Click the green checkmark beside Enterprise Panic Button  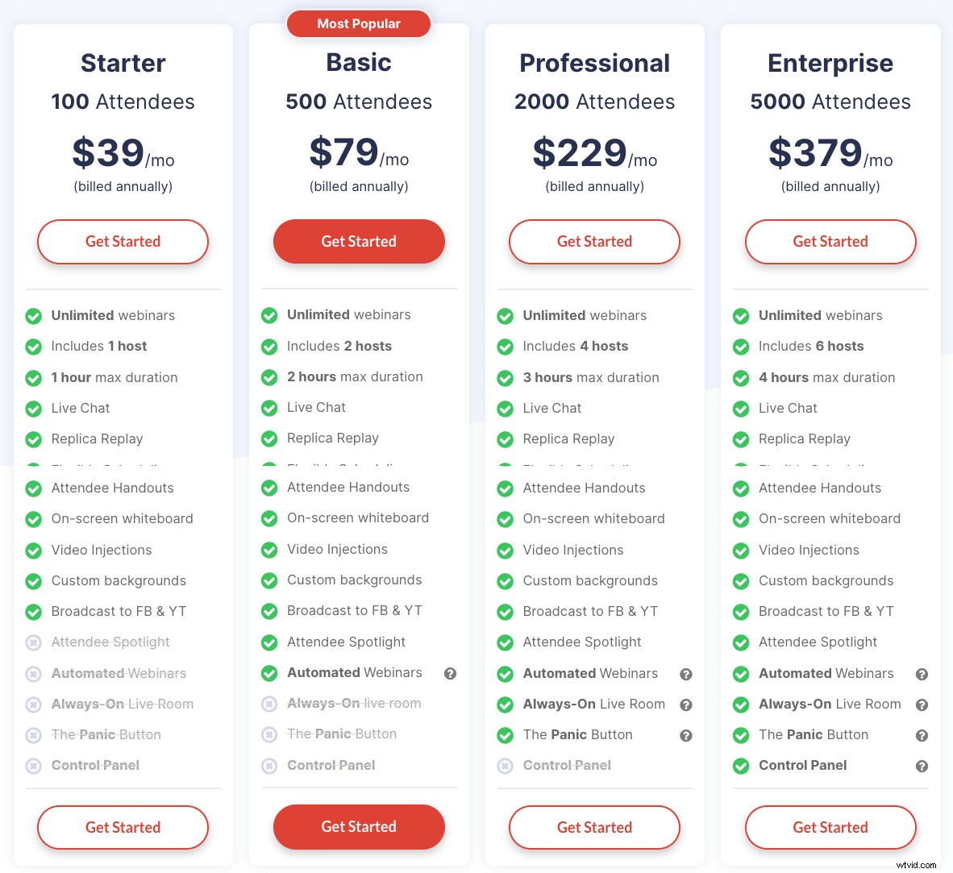coord(740,735)
